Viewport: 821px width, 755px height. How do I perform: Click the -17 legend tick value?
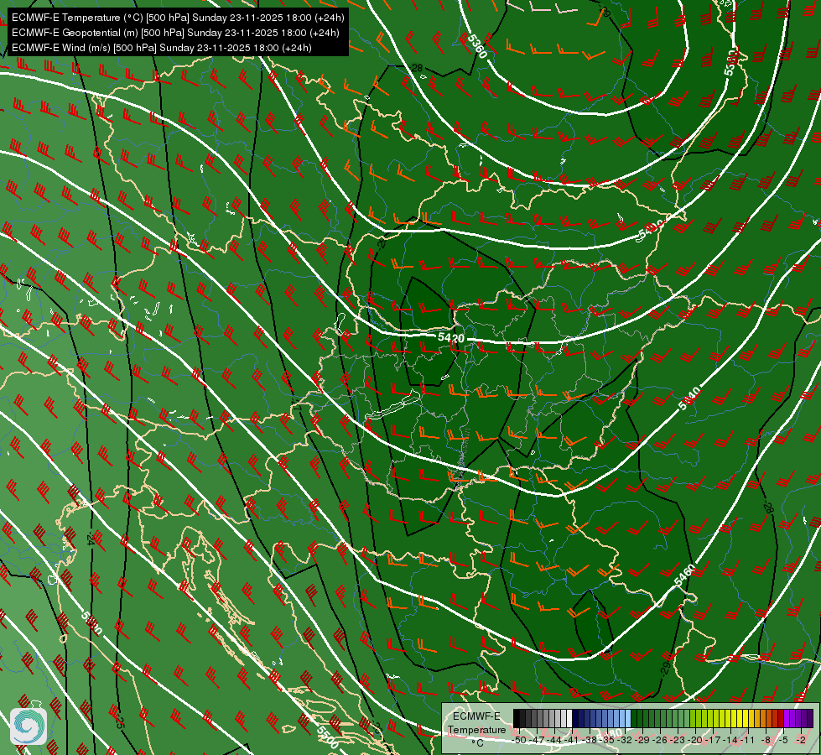click(713, 740)
